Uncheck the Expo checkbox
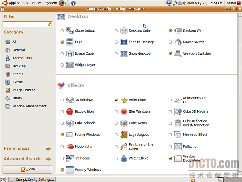The image size is (242, 182). click(x=62, y=42)
